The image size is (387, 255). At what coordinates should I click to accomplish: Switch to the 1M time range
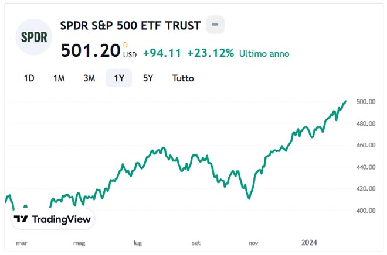pyautogui.click(x=59, y=78)
